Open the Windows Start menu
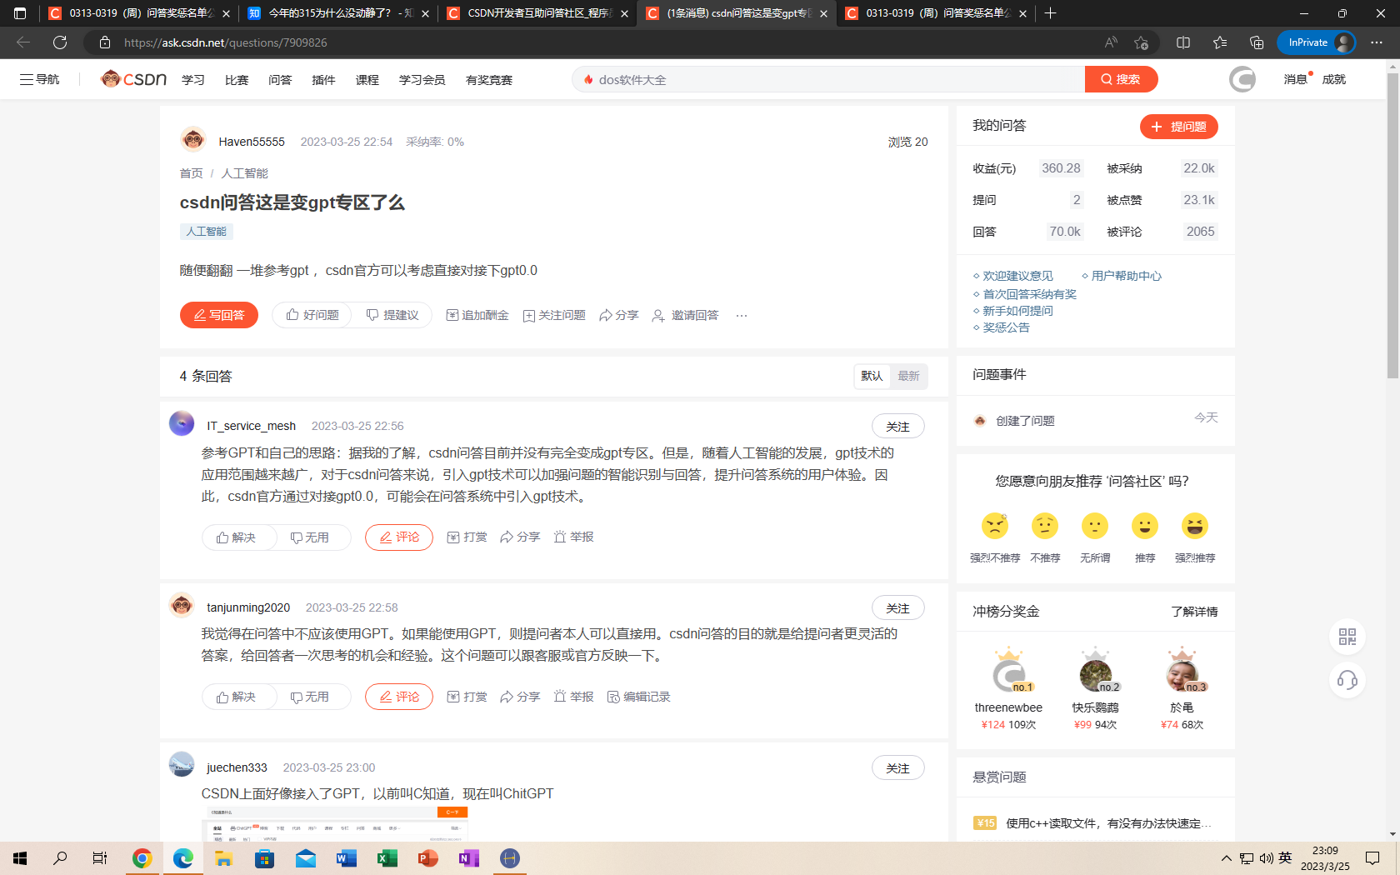This screenshot has height=875, width=1400. [20, 858]
